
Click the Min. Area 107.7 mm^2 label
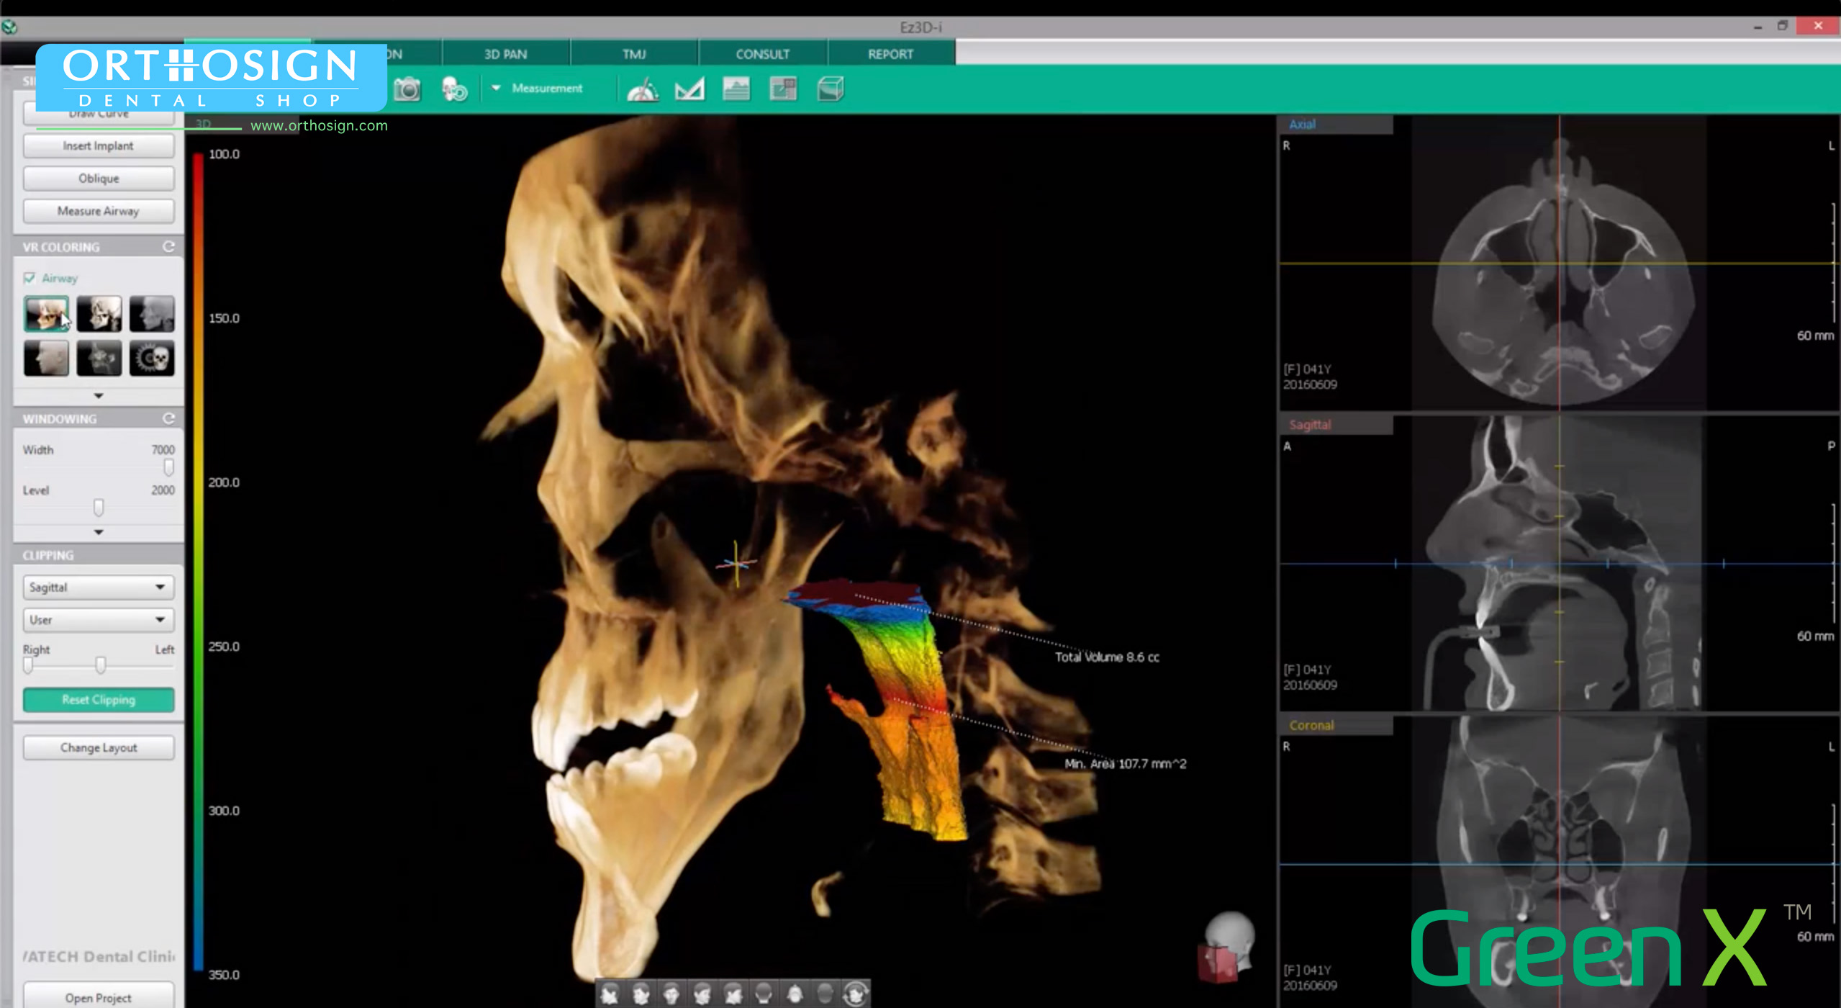click(x=1126, y=763)
